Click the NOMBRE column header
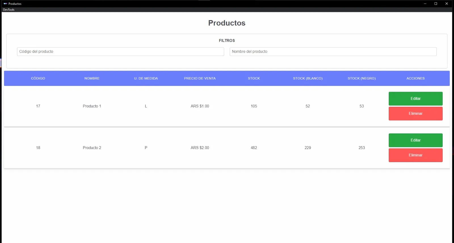 pos(92,78)
